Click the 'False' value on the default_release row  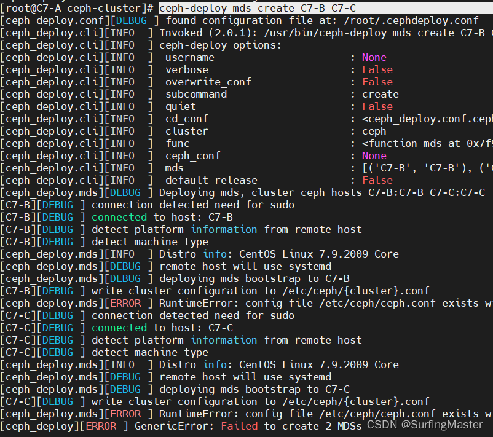377,181
